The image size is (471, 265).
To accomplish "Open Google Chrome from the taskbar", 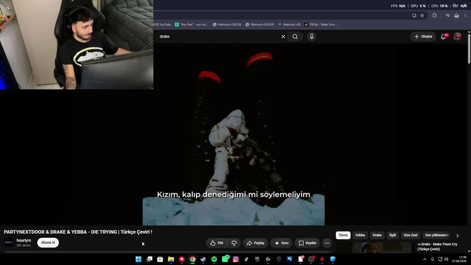I will point(192,259).
